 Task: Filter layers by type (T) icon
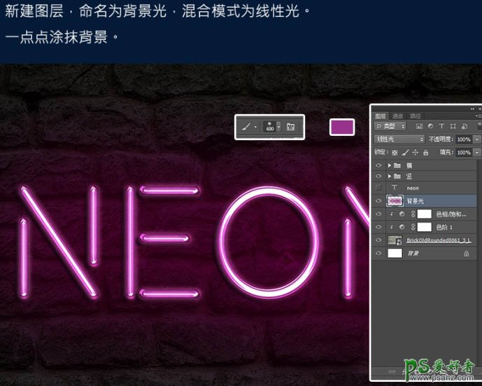[441, 126]
